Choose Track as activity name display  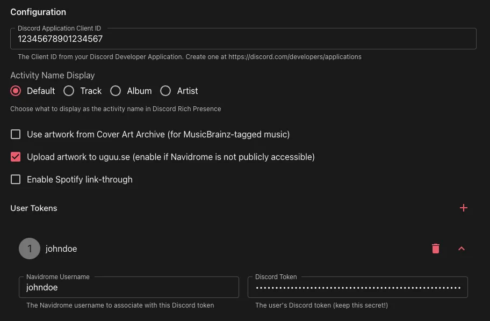(69, 91)
